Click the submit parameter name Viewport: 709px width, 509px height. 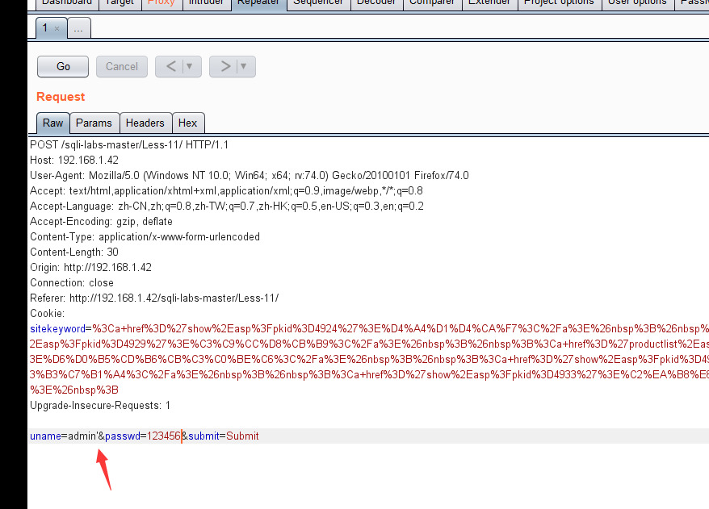click(x=204, y=436)
